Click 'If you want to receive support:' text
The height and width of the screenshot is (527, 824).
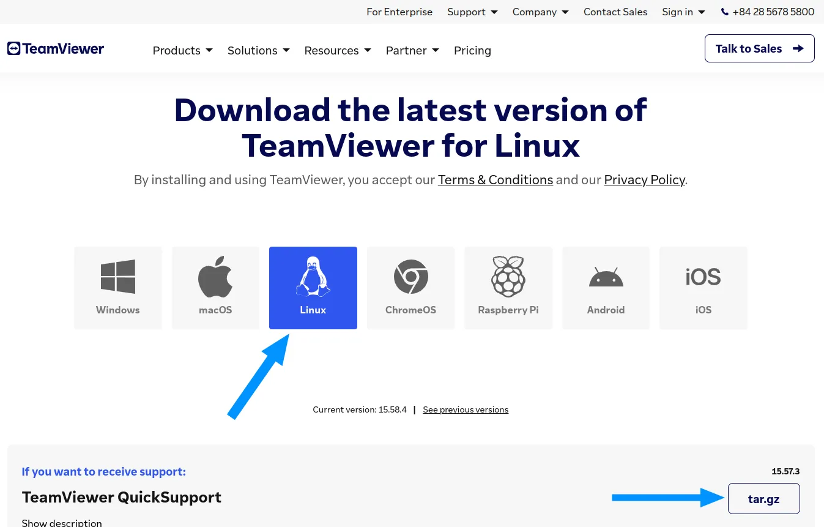tap(104, 471)
